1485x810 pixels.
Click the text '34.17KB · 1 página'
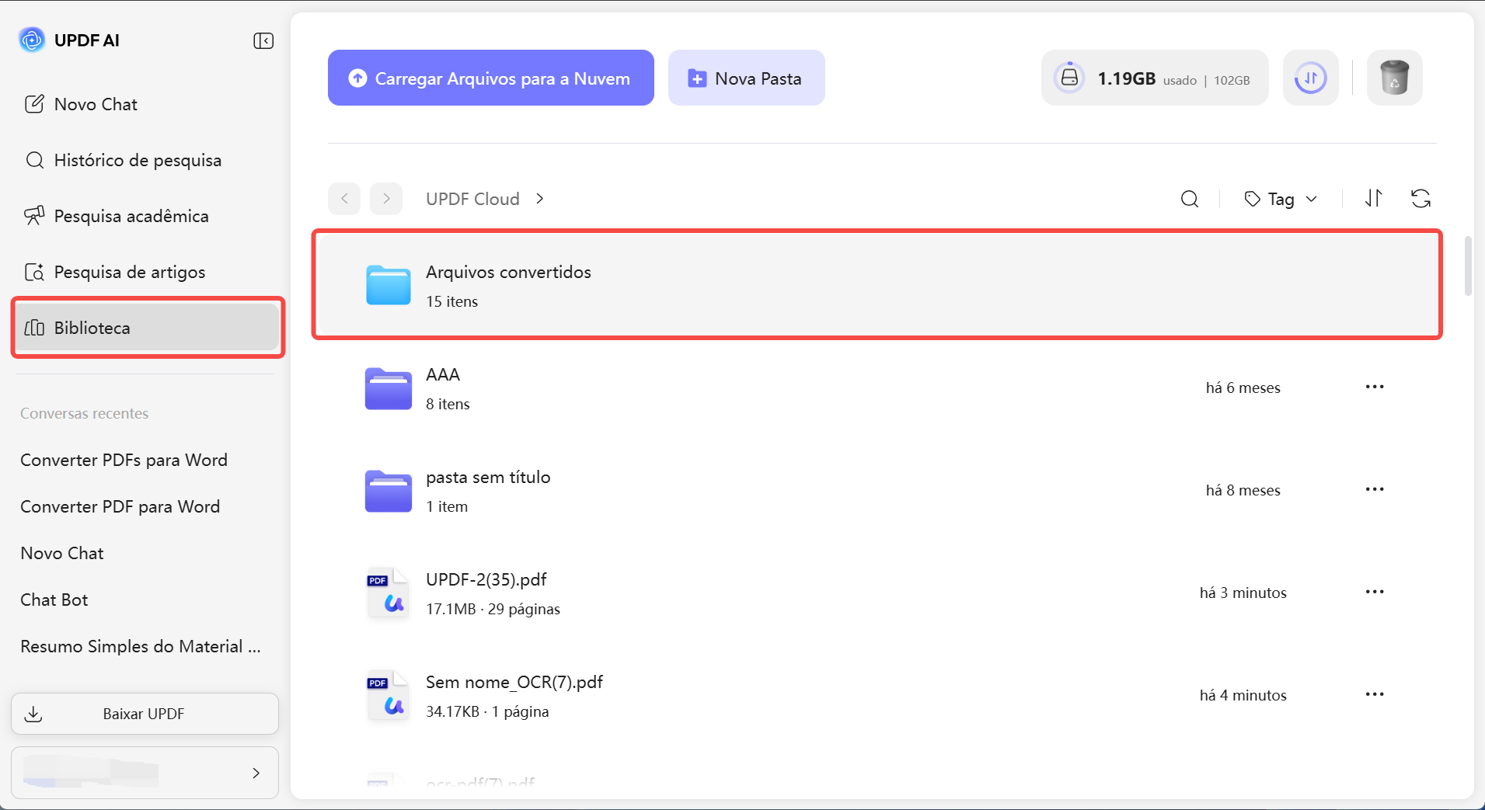click(487, 711)
